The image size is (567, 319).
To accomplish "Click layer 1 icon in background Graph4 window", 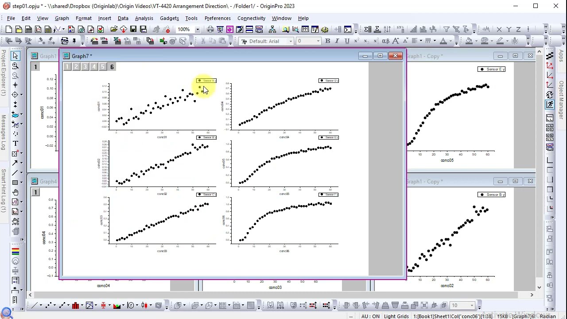I will pos(35,192).
